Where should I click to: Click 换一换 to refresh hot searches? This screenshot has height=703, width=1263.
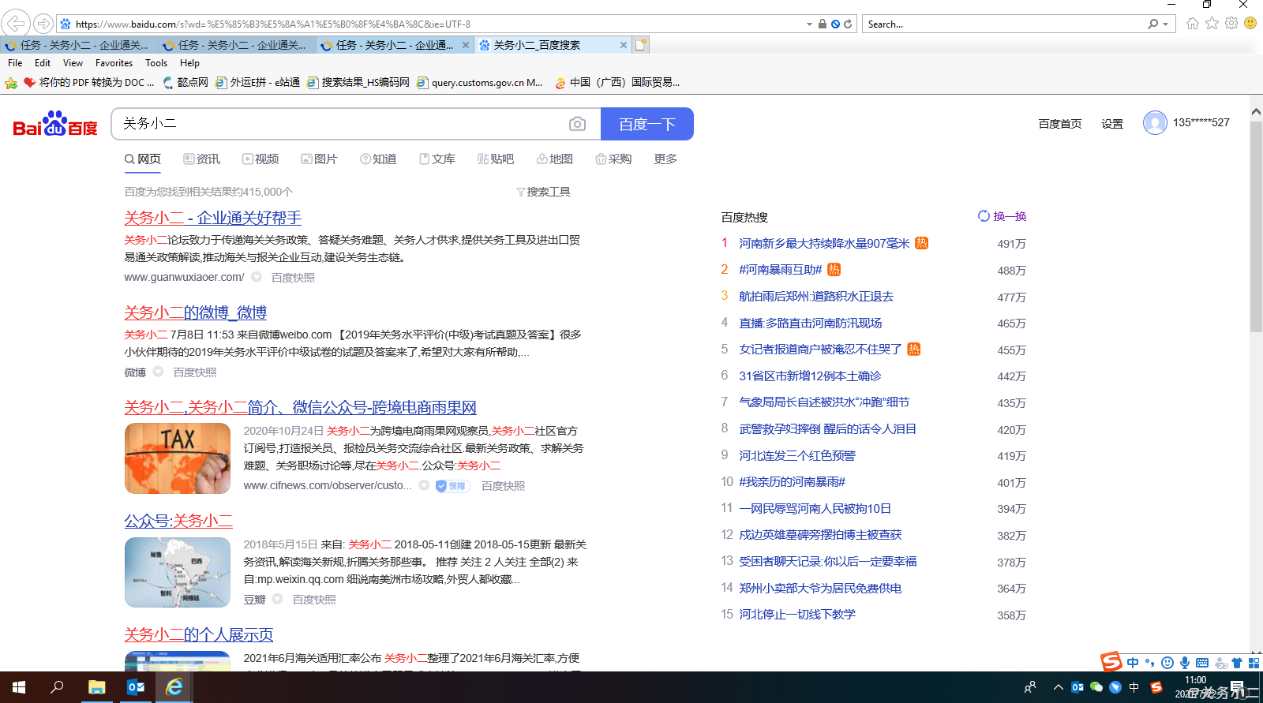point(1003,216)
